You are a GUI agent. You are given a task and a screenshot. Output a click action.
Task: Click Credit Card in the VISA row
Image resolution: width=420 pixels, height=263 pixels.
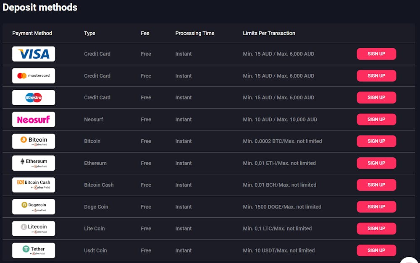point(97,54)
